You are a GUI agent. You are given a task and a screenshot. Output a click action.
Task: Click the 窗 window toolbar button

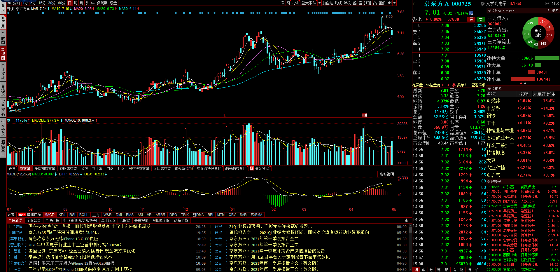(360, 3)
